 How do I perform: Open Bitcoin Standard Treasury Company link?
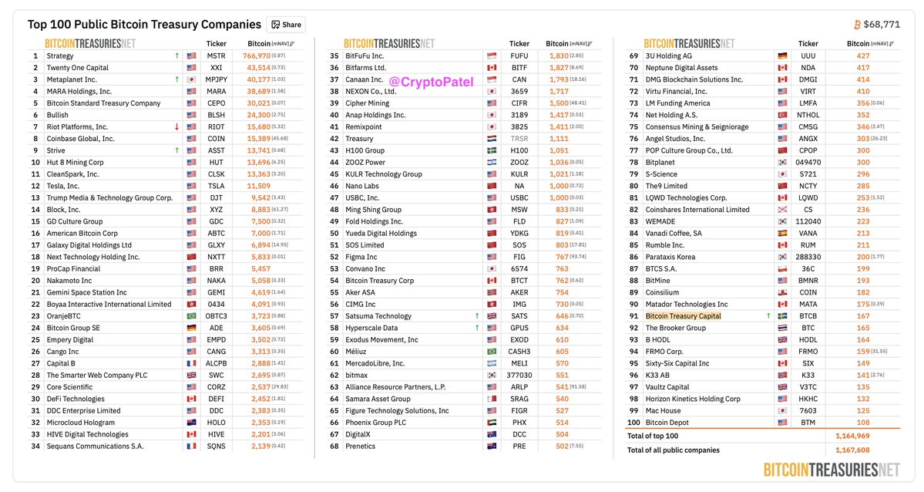coord(104,103)
